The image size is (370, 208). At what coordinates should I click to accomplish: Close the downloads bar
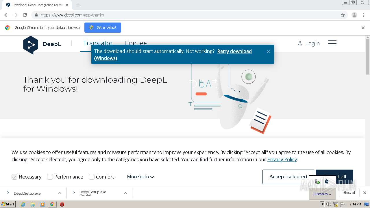(365, 193)
